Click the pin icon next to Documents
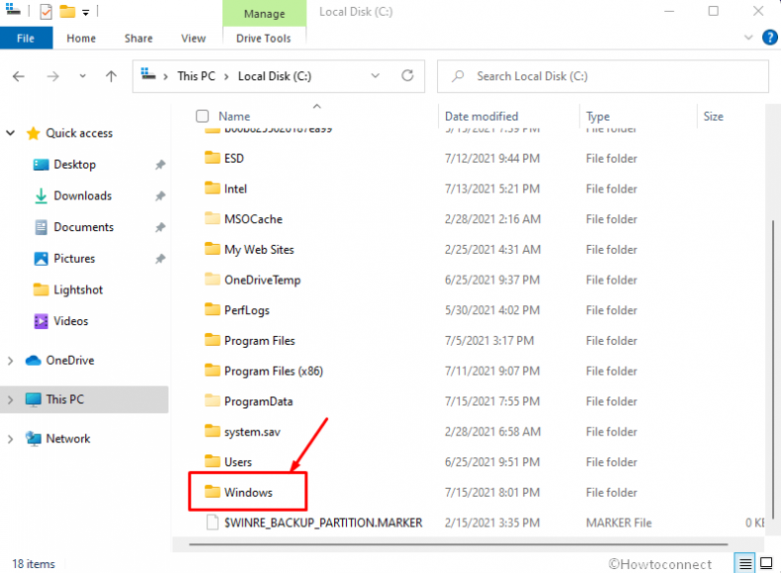This screenshot has width=781, height=573. click(160, 227)
